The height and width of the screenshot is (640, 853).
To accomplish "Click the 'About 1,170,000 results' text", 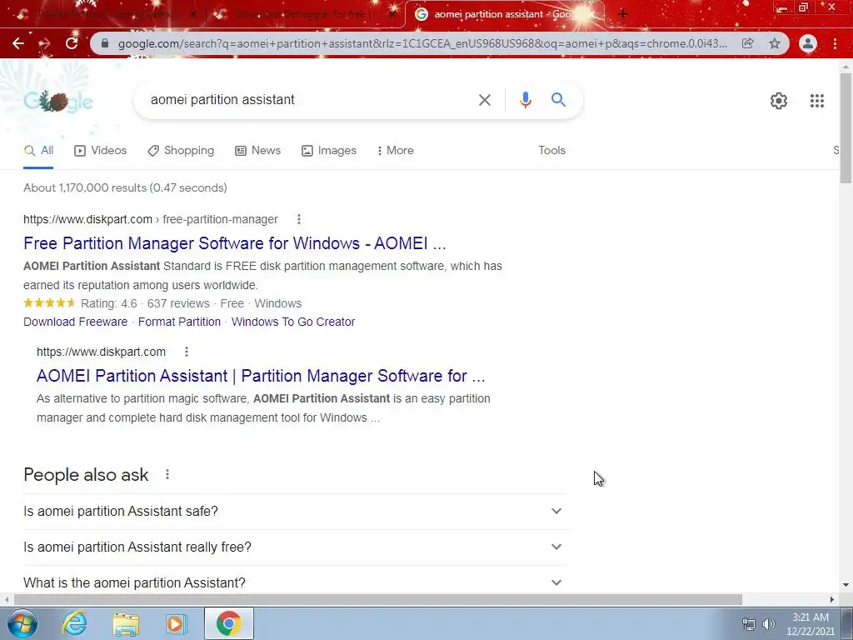I will click(125, 187).
